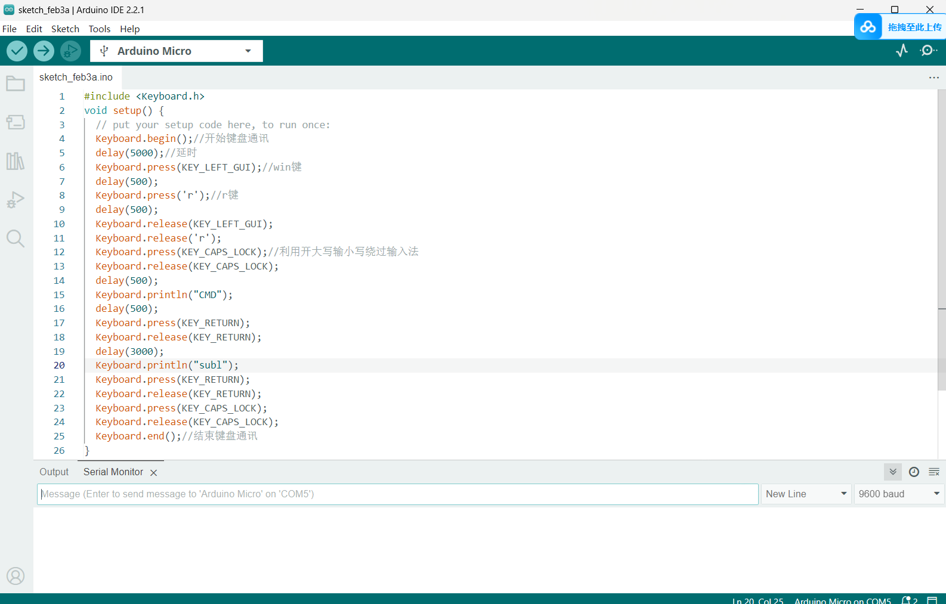Clear the Serial Monitor output
Image resolution: width=946 pixels, height=604 pixels.
934,472
